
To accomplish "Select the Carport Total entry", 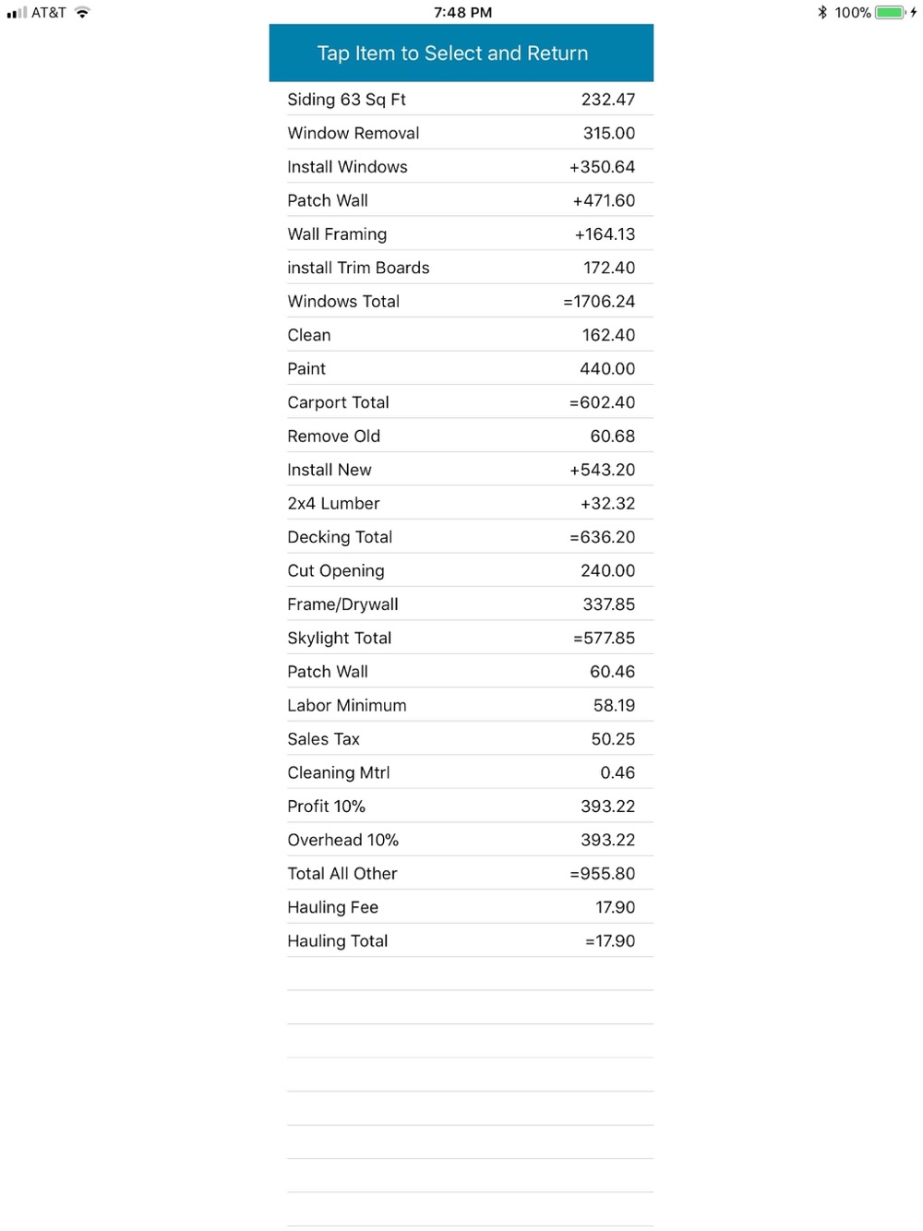I will point(461,402).
